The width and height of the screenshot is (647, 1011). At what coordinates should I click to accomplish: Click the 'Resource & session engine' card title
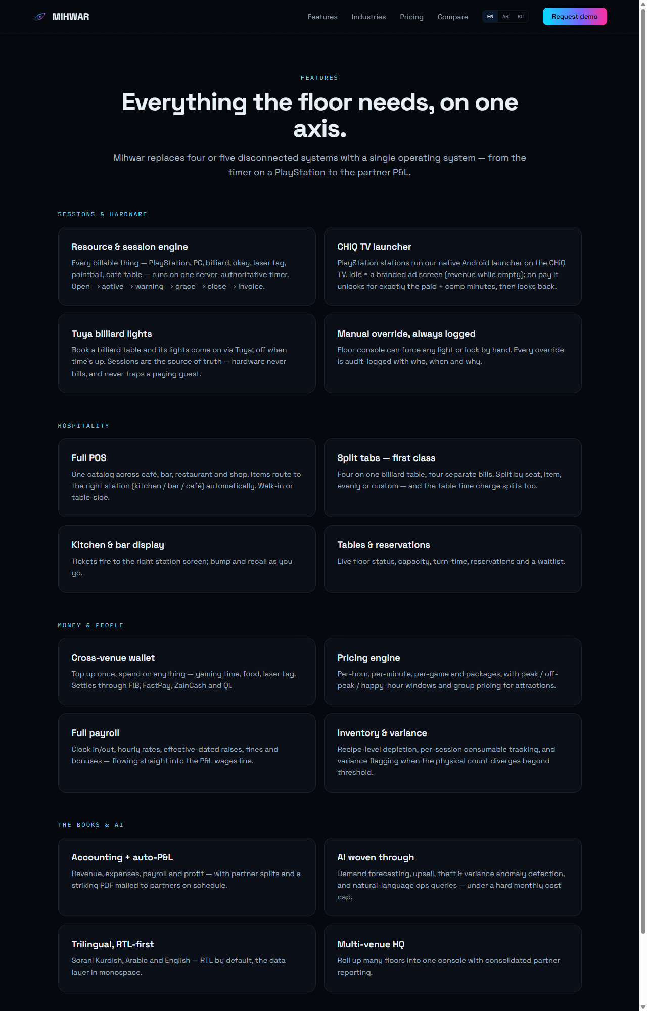[129, 247]
